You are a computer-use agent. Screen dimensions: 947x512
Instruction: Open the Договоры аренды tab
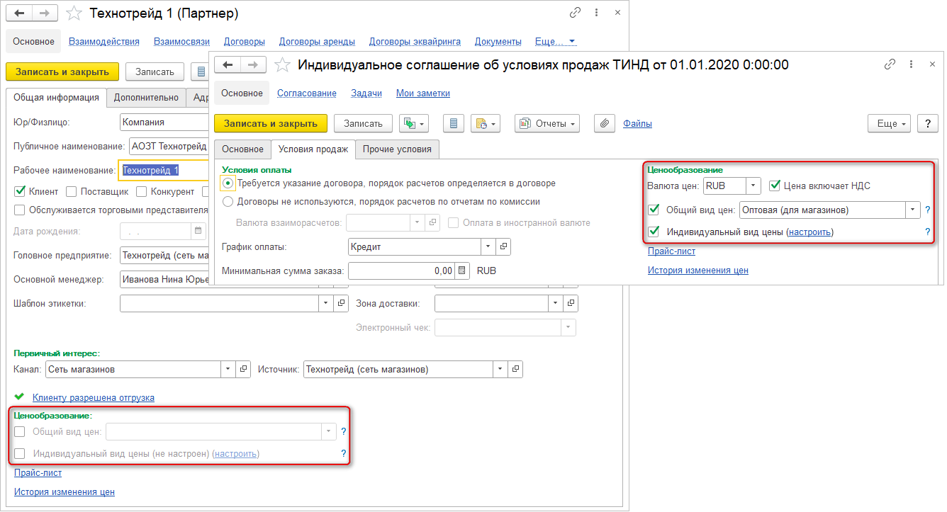[318, 41]
